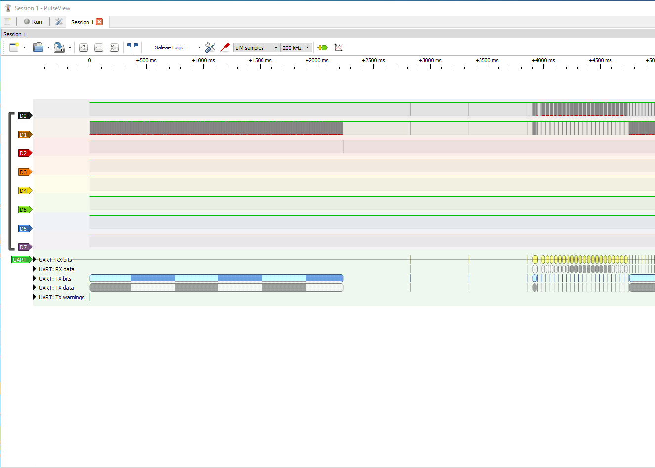Open the UART decoder label settings

tap(21, 260)
